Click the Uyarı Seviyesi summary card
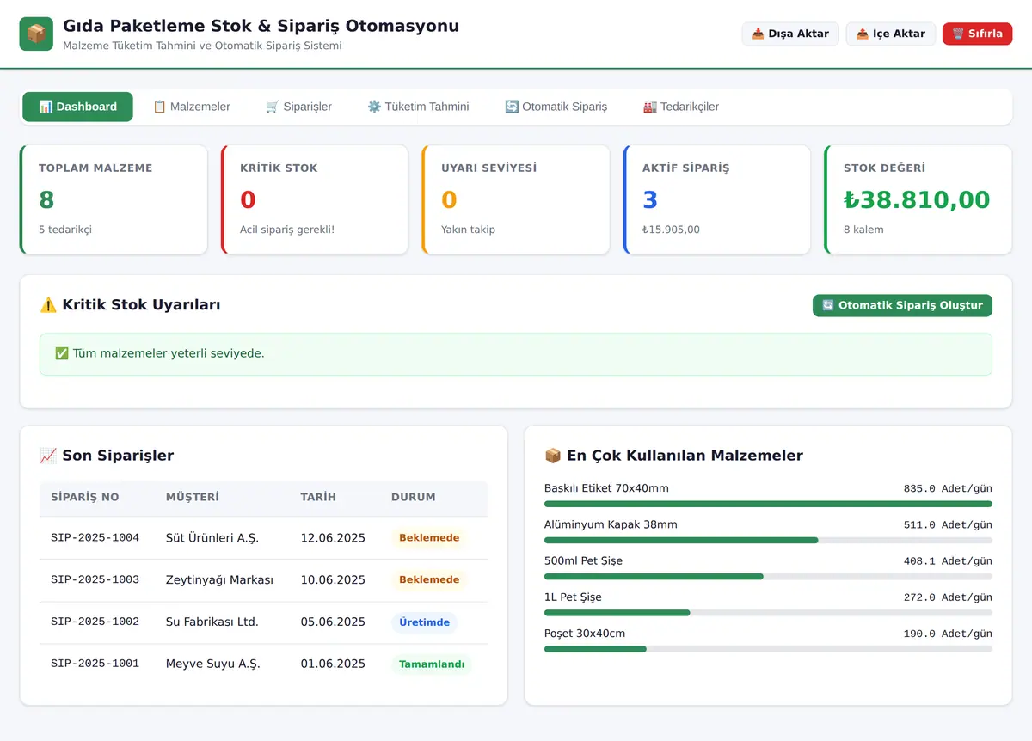The width and height of the screenshot is (1032, 741). pyautogui.click(x=516, y=199)
